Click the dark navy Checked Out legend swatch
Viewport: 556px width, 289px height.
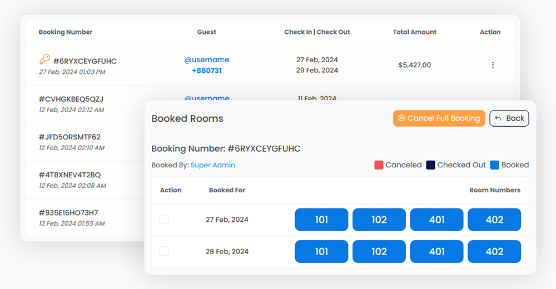coord(430,165)
